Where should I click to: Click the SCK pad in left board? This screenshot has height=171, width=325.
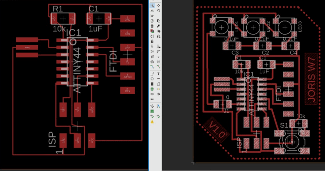pyautogui.click(x=77, y=110)
